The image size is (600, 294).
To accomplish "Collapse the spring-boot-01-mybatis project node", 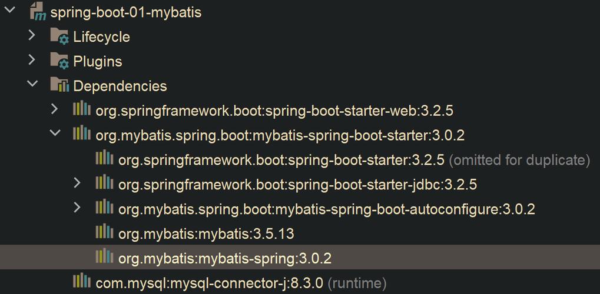I will (10, 11).
